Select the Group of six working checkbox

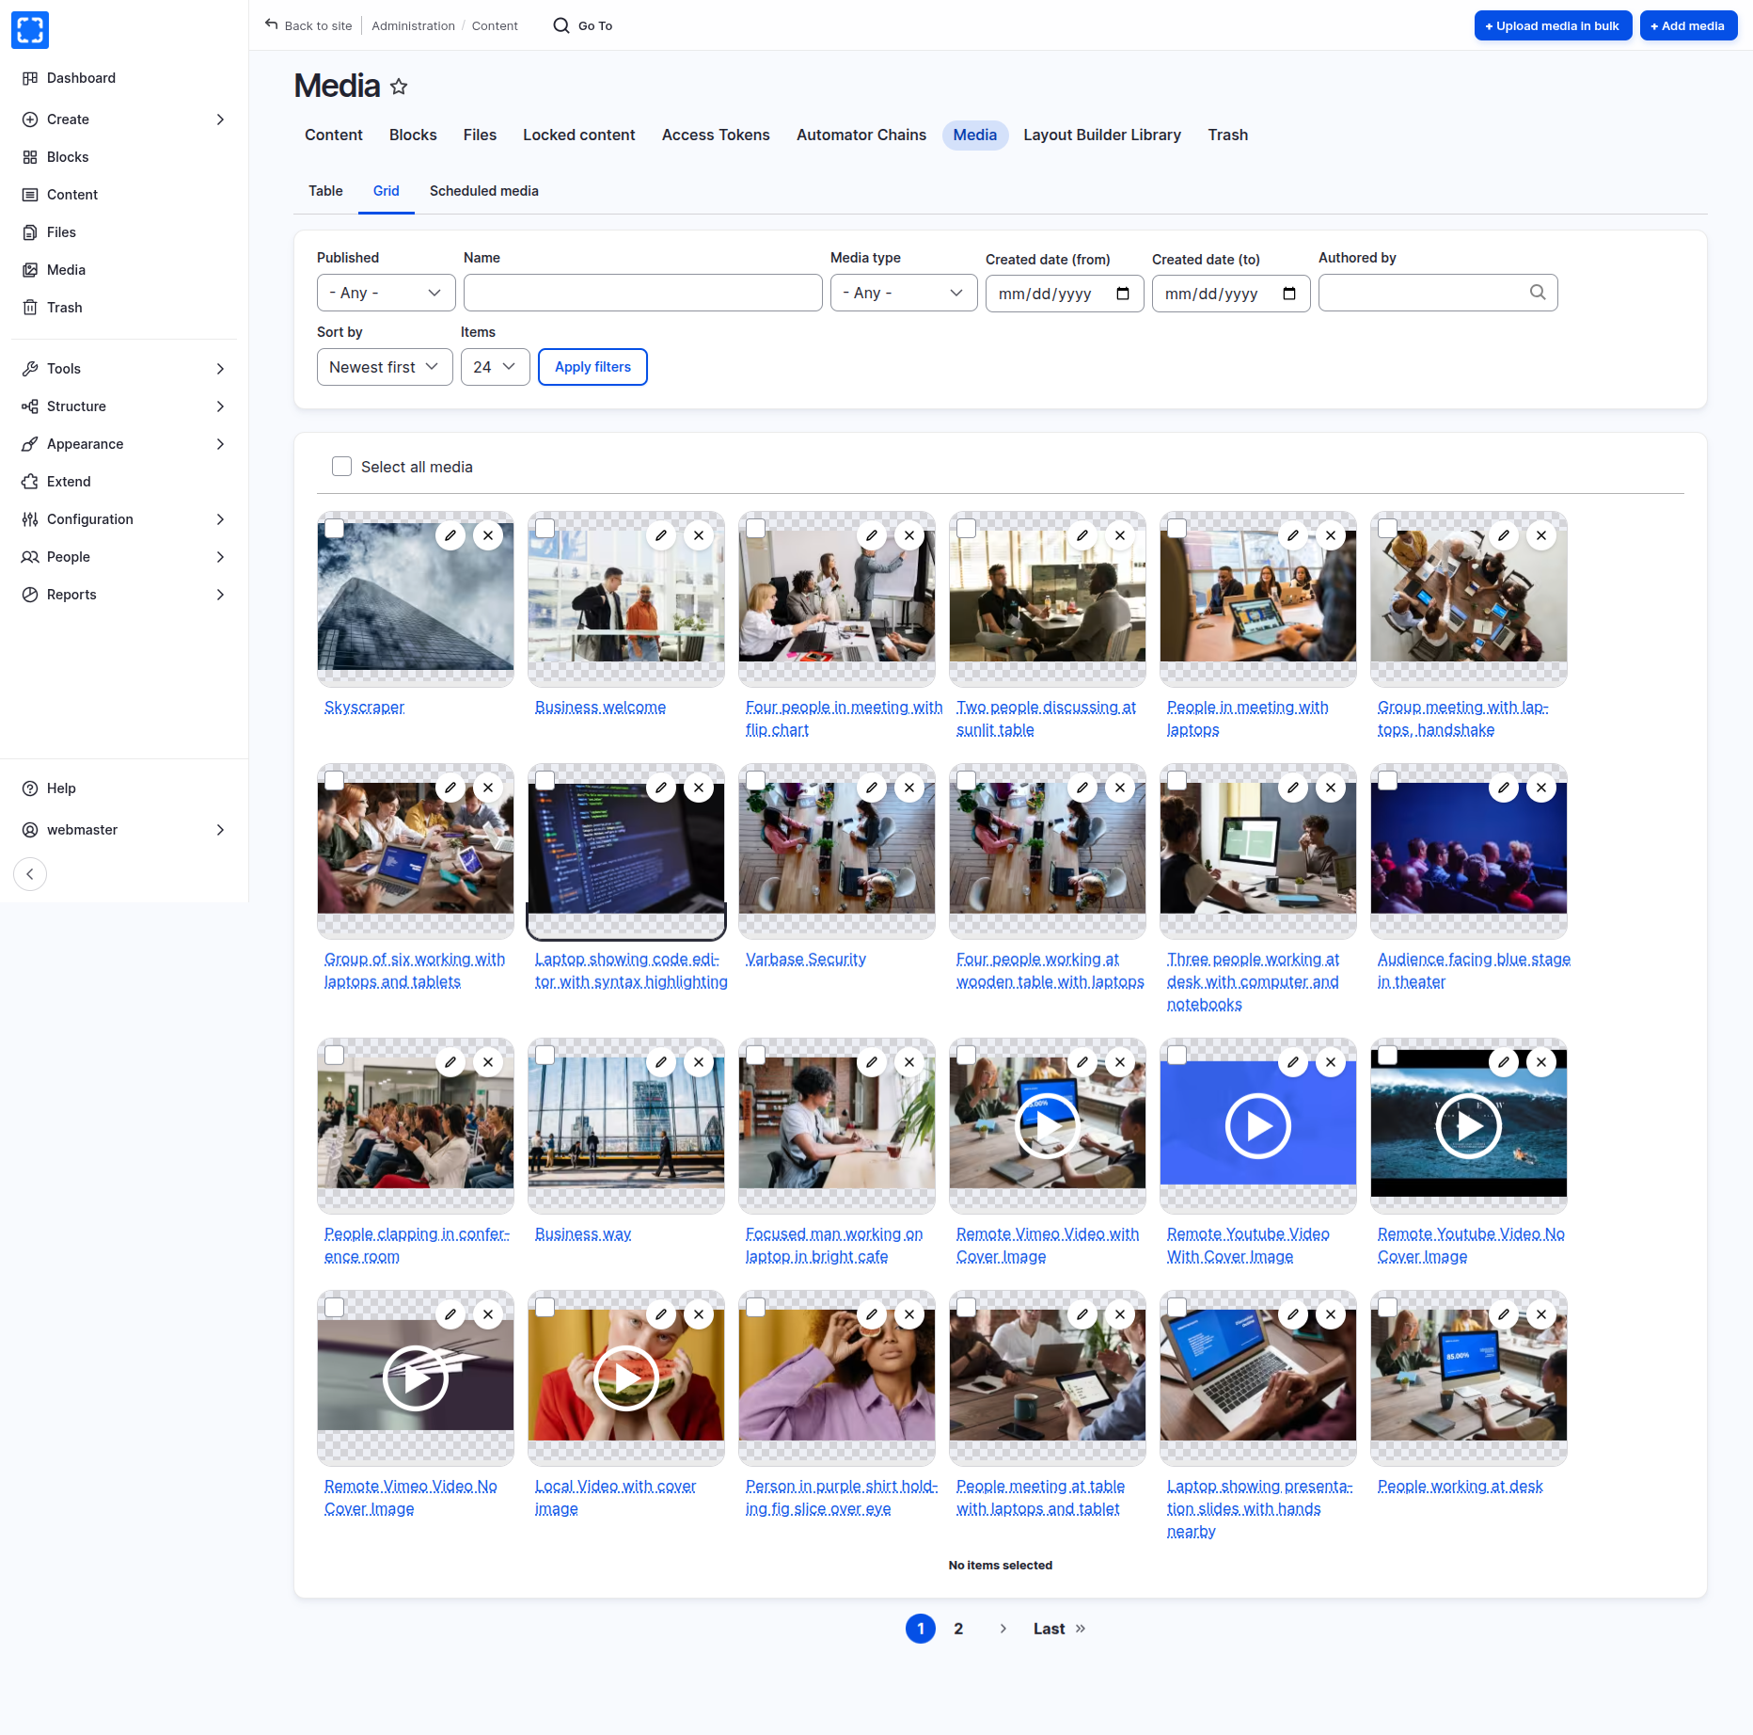(334, 780)
